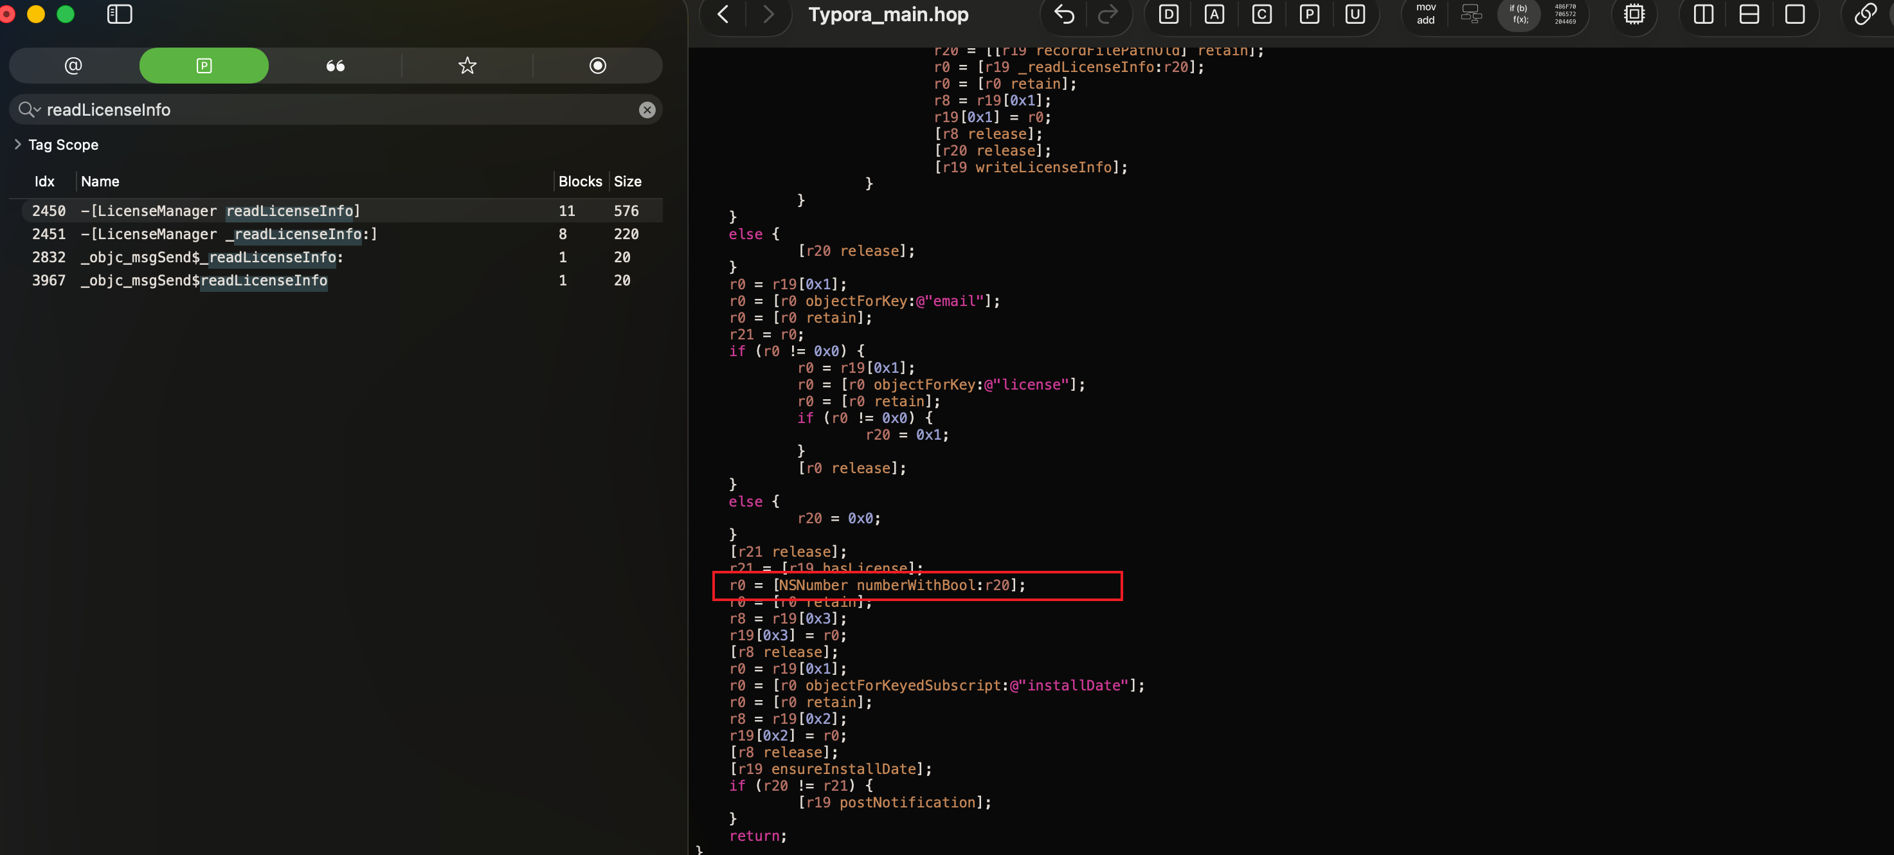Click the NSNumber numberWithBool:r20 line
Screen dimensions: 1894x855
[877, 585]
